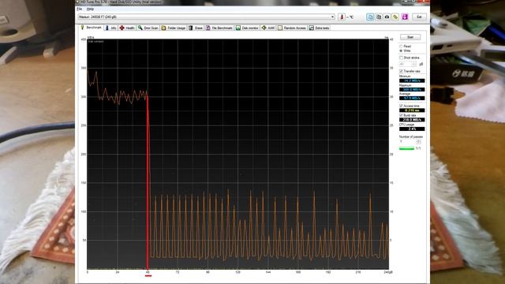505x284 pixels.
Task: Click the Number of passes value field
Action: (408, 142)
